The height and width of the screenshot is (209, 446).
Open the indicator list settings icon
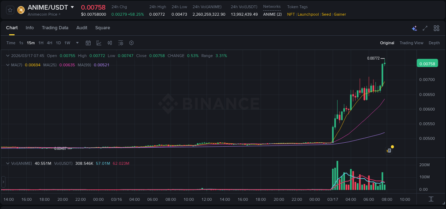pos(121,43)
